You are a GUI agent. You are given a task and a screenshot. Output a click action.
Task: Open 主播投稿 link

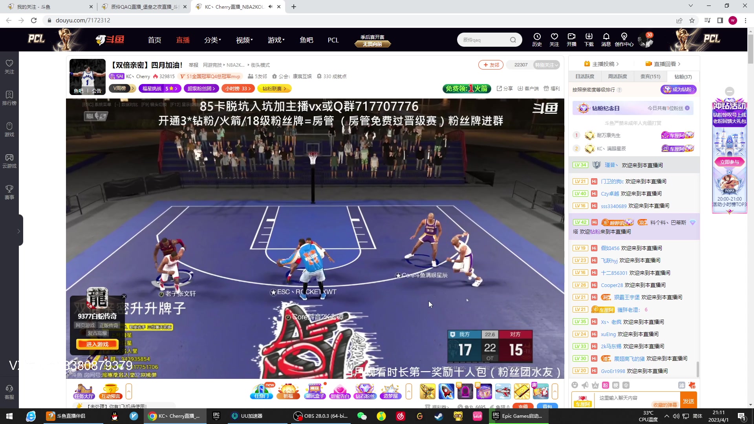[601, 64]
